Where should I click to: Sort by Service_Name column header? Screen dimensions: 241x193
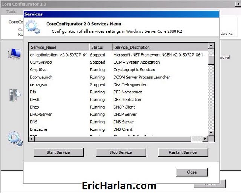[59, 47]
